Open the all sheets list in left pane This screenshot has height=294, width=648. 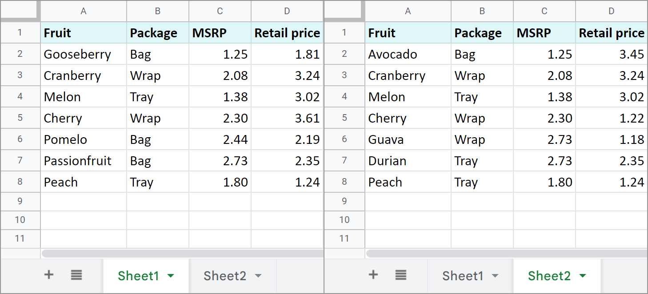point(76,275)
